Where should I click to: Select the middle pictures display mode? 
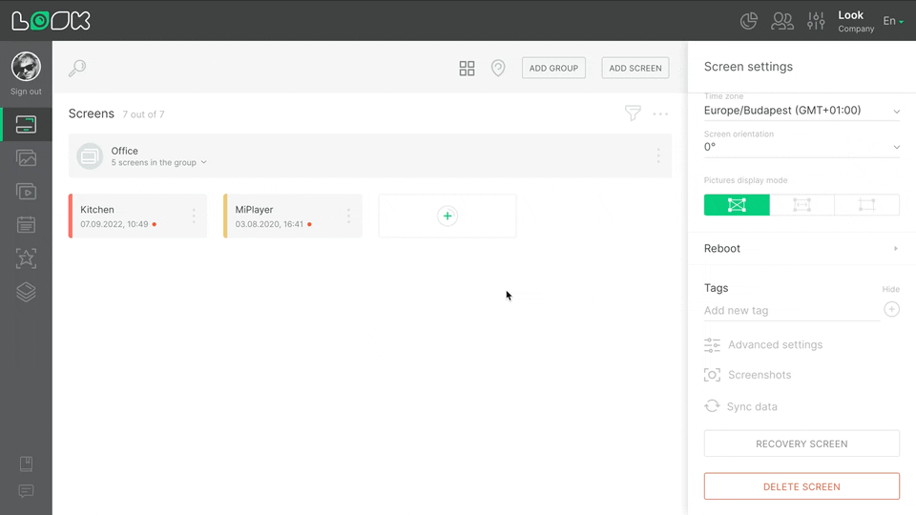[x=801, y=205]
